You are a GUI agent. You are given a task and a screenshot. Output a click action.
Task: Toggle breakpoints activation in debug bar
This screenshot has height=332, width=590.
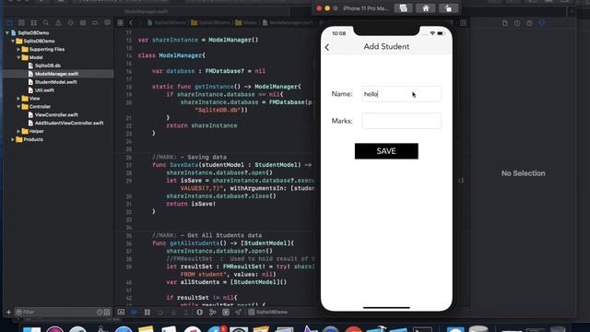(x=134, y=312)
